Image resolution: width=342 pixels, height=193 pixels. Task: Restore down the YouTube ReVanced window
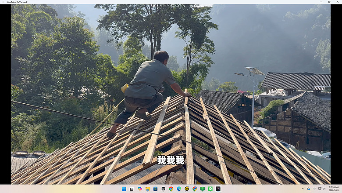coord(329,2)
